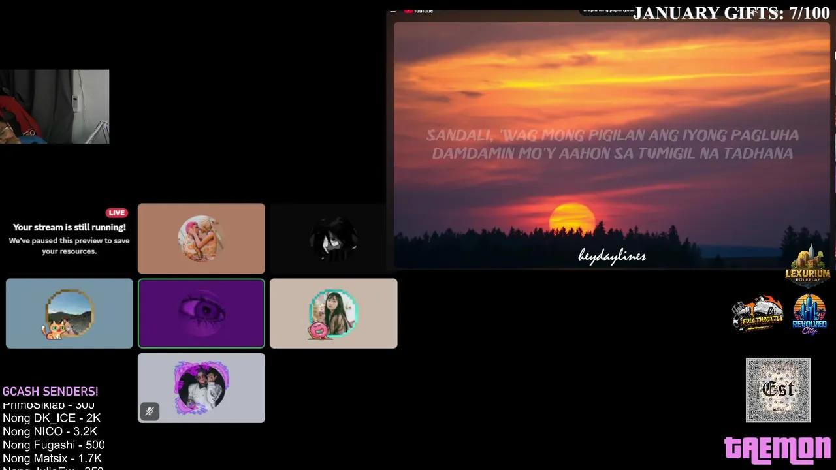Click the 'Nong Matsix - 1.7K' row

pyautogui.click(x=52, y=459)
